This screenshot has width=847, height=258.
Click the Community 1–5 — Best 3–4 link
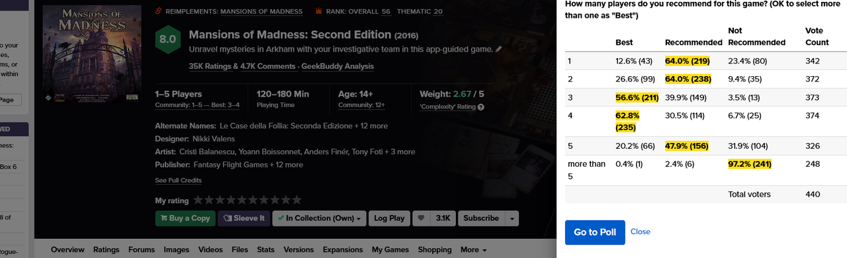197,105
